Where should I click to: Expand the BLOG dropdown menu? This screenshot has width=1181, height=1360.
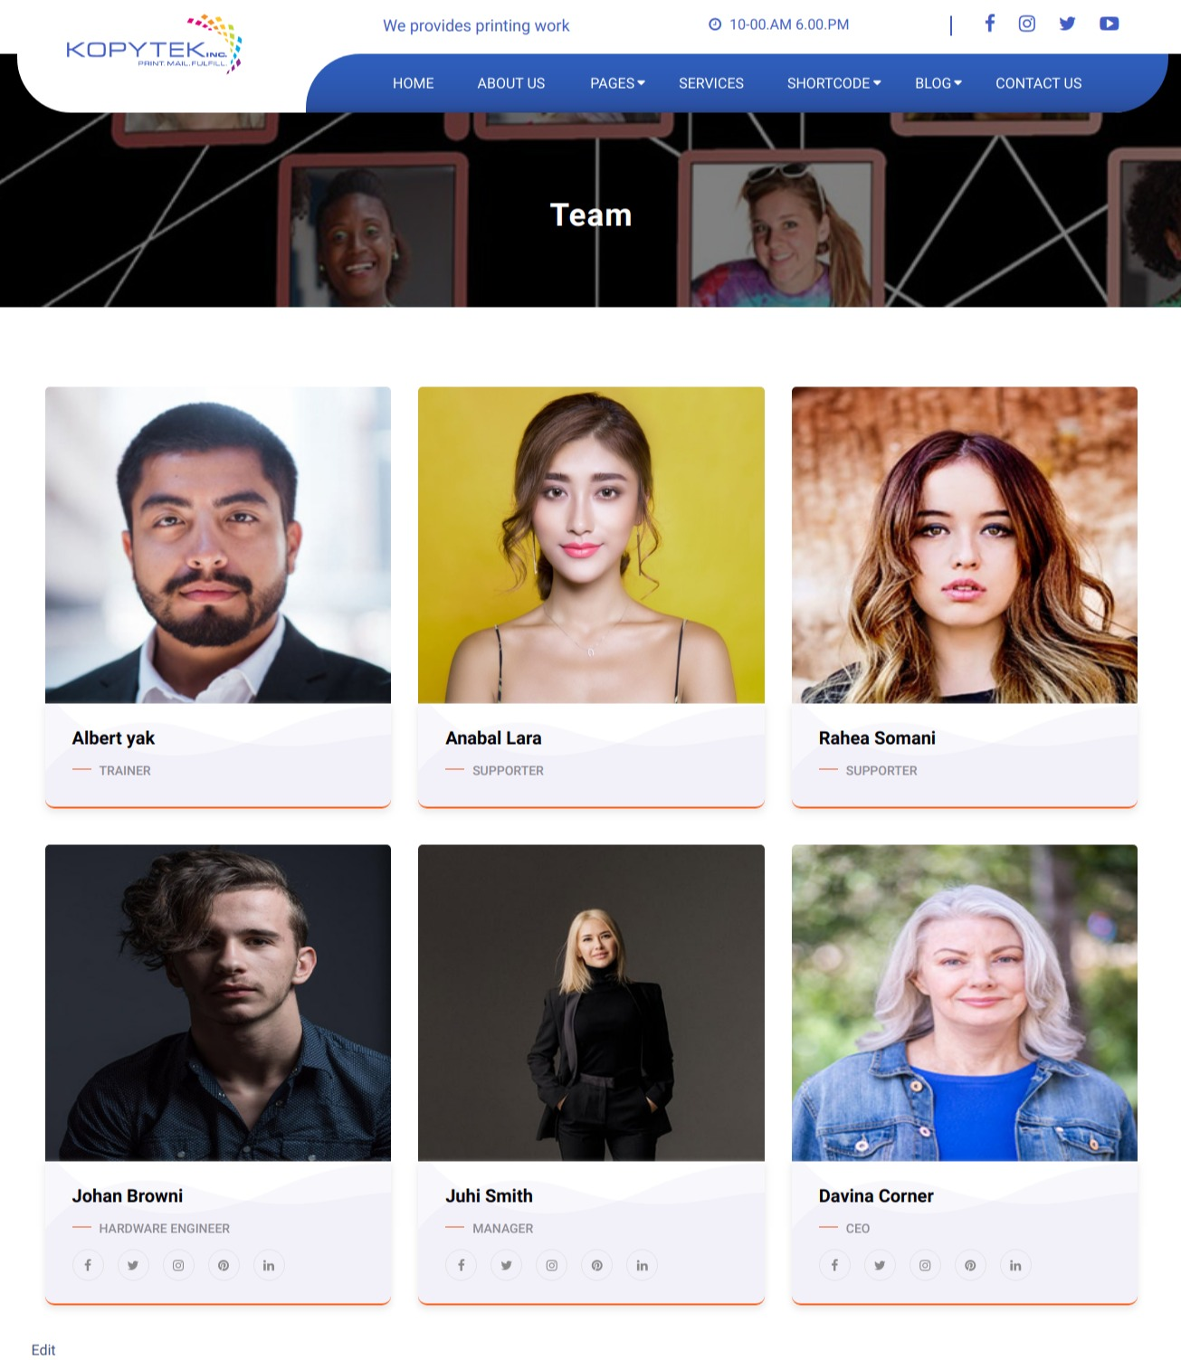[x=938, y=83]
